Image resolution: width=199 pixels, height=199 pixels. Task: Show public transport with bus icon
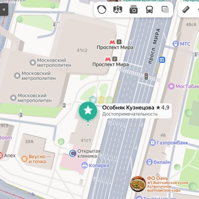tap(149, 10)
